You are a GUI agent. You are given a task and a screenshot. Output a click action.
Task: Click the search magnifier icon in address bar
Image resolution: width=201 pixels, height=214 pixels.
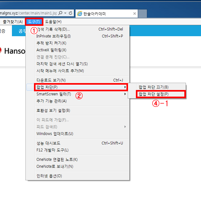pos(60,13)
